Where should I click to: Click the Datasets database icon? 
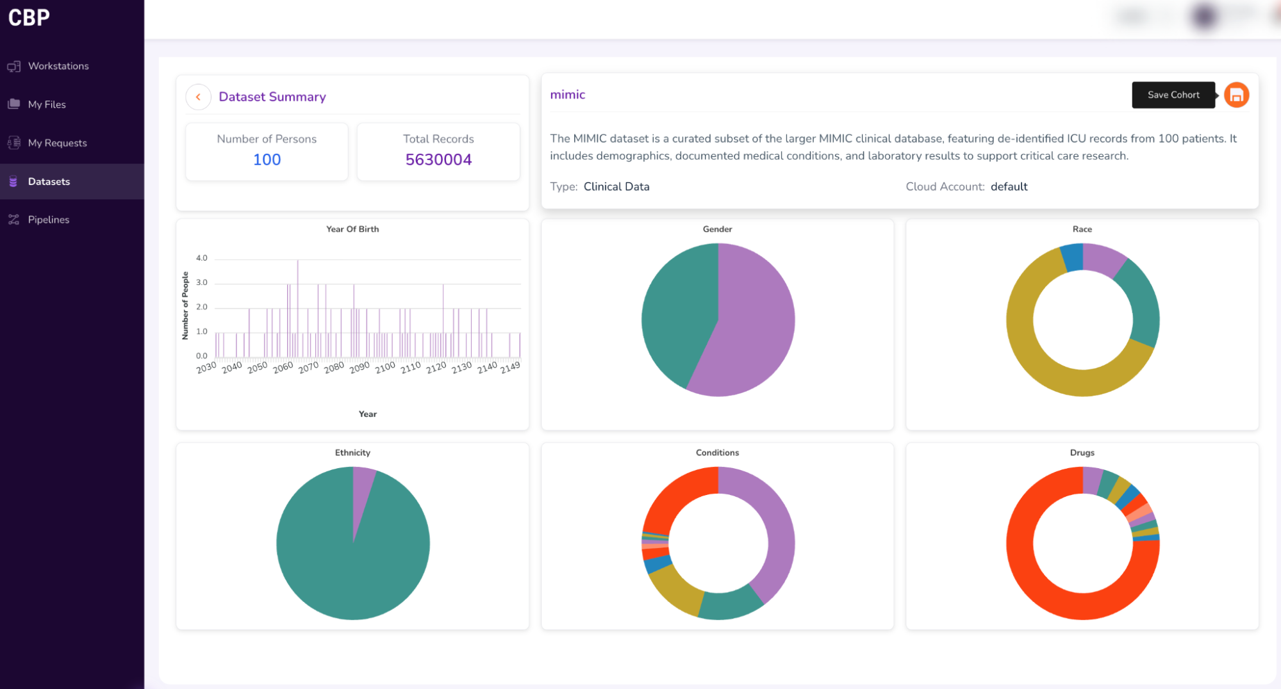(13, 182)
